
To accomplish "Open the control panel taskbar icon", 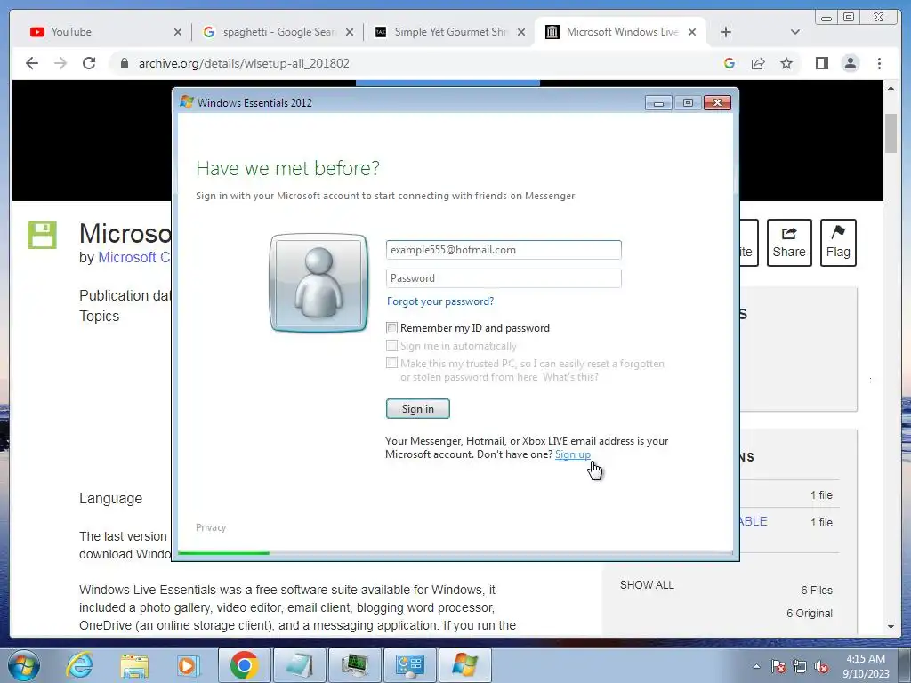I will (x=409, y=665).
